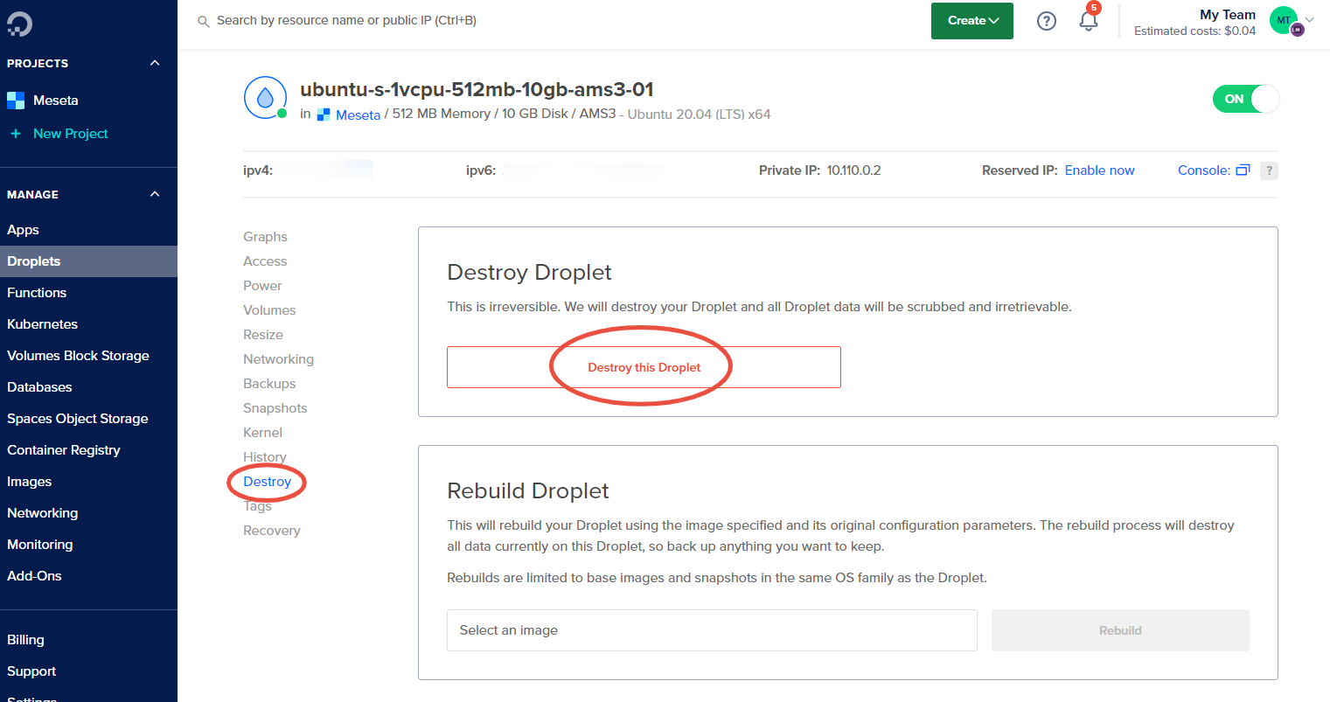Click the Meseta project icon in sidebar
This screenshot has width=1330, height=702.
[16, 101]
